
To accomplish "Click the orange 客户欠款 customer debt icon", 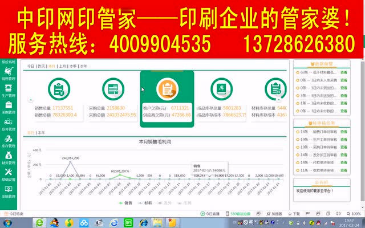I will coord(167,89).
